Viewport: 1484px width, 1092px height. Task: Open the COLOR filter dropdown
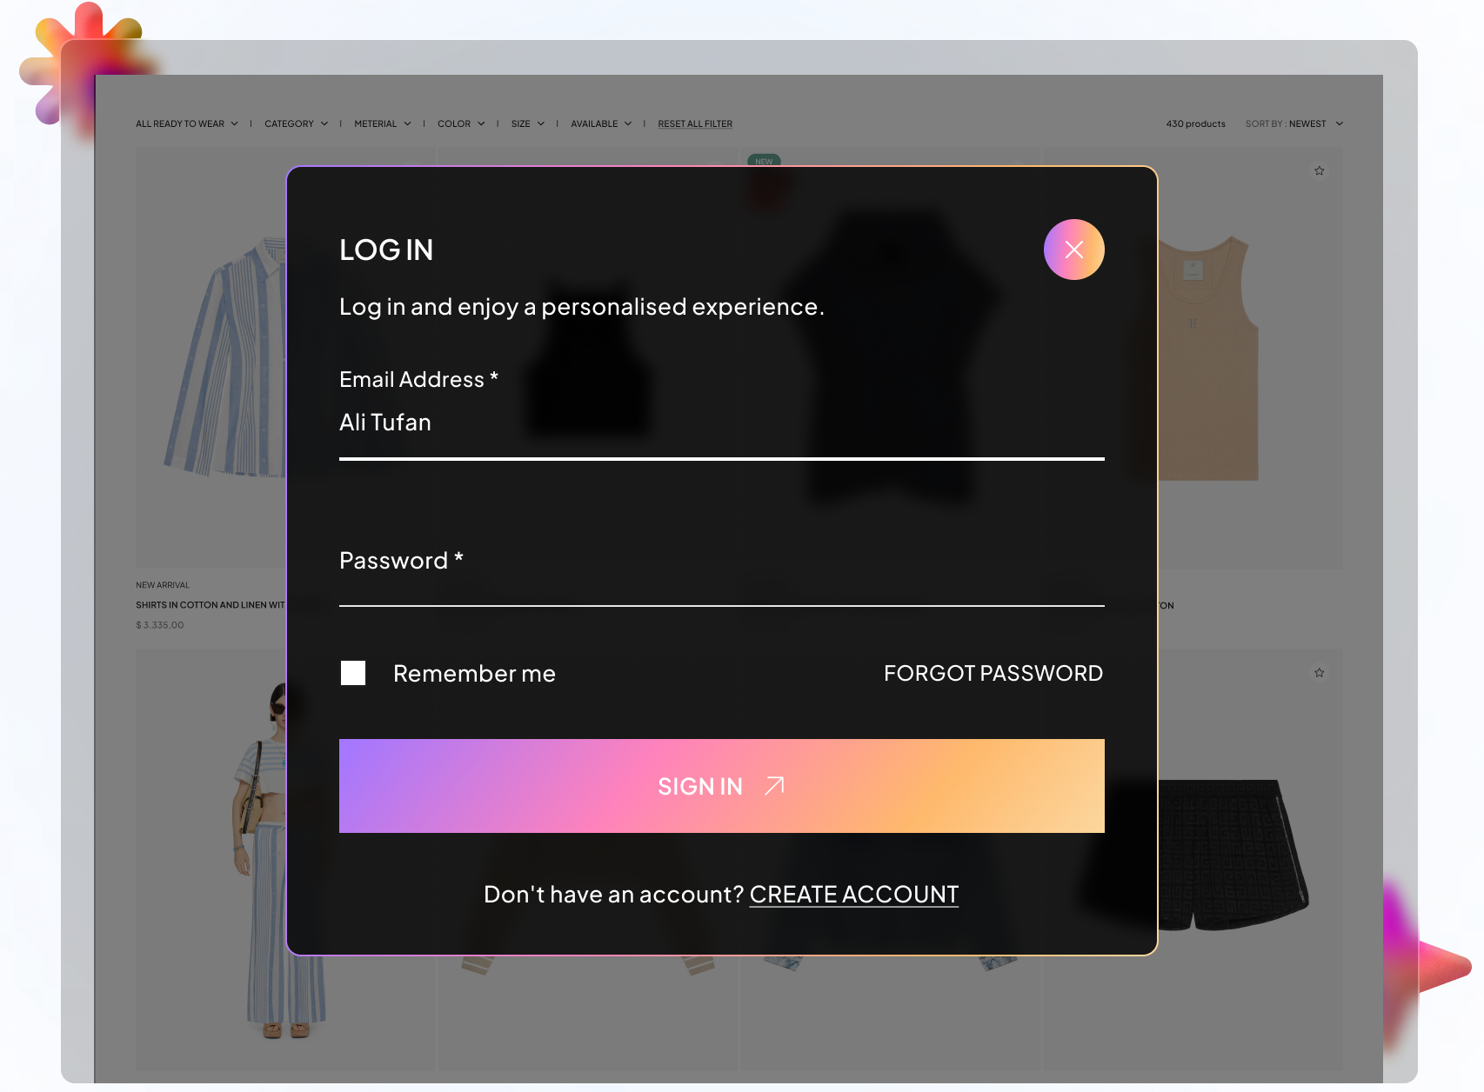(x=460, y=123)
